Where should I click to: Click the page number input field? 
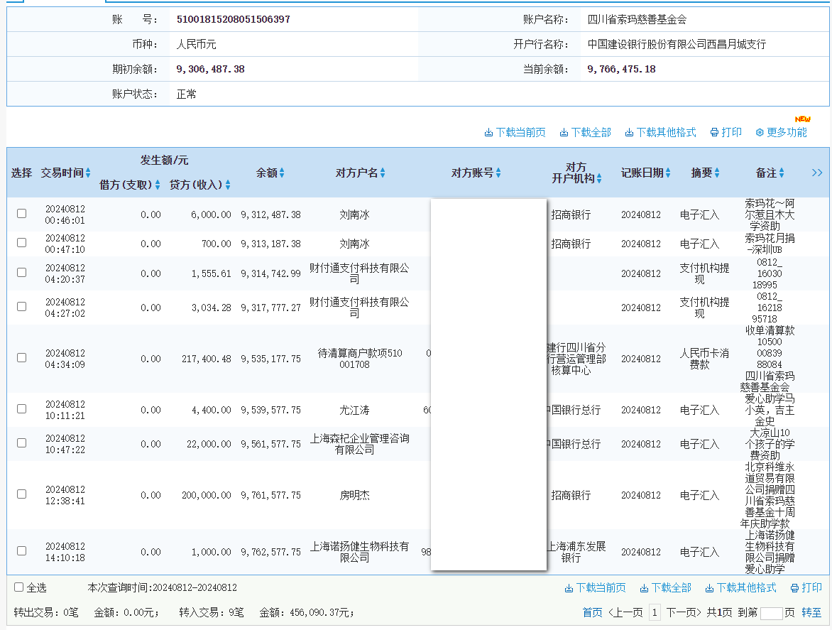click(771, 613)
